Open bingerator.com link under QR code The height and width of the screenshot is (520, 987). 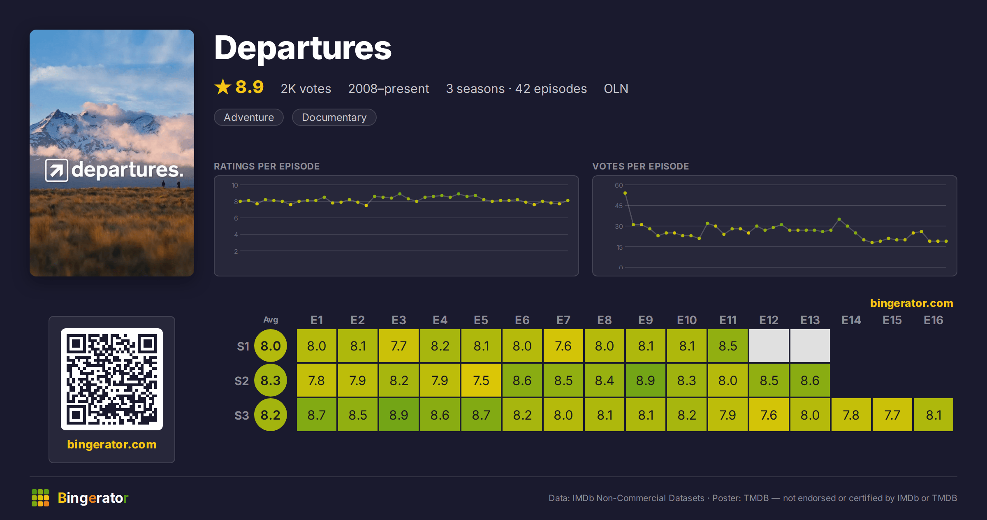click(x=112, y=444)
